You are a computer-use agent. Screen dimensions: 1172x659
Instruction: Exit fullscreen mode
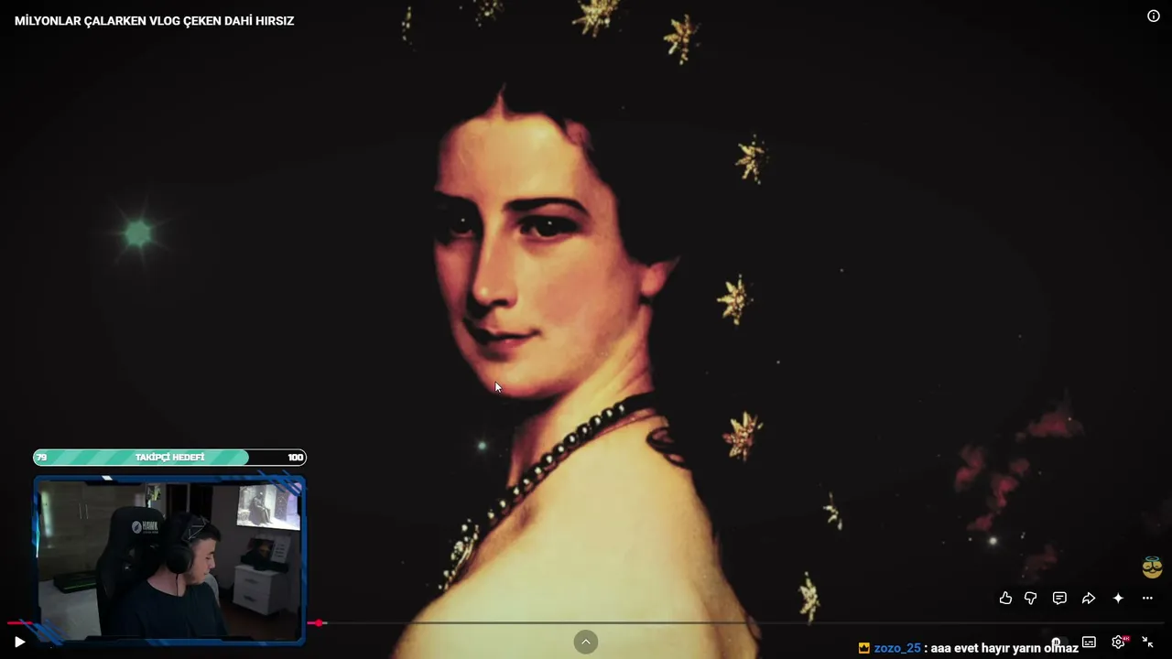[x=1147, y=642]
